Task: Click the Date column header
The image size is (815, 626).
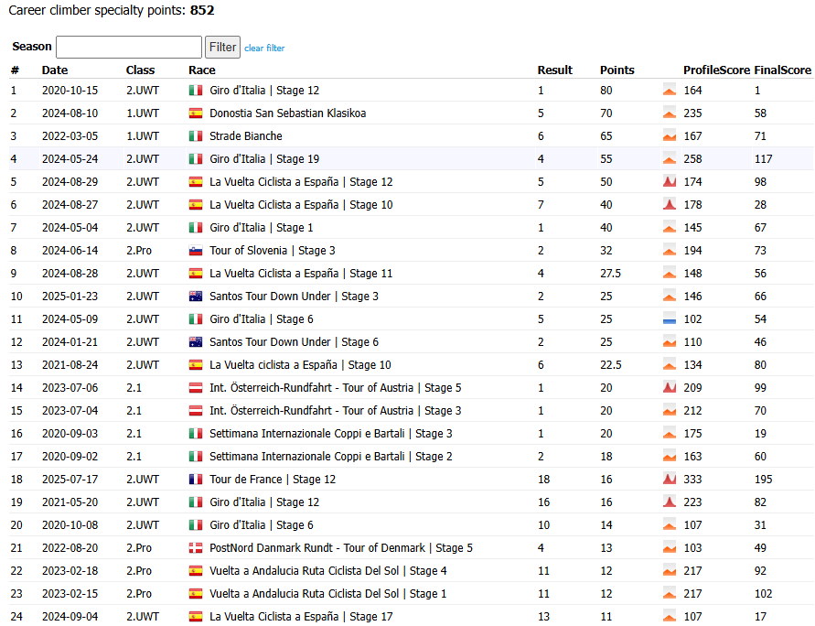Action: point(55,70)
